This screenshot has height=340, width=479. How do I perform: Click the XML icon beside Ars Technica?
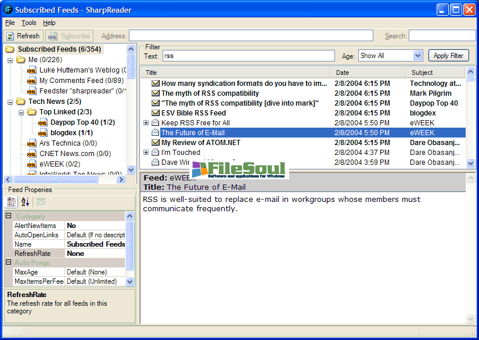[31, 143]
